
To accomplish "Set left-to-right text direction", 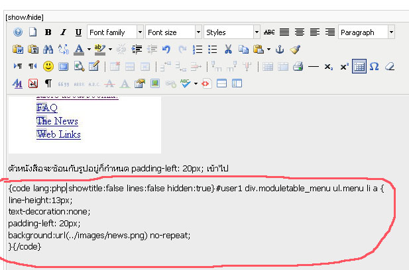I will coord(18,66).
